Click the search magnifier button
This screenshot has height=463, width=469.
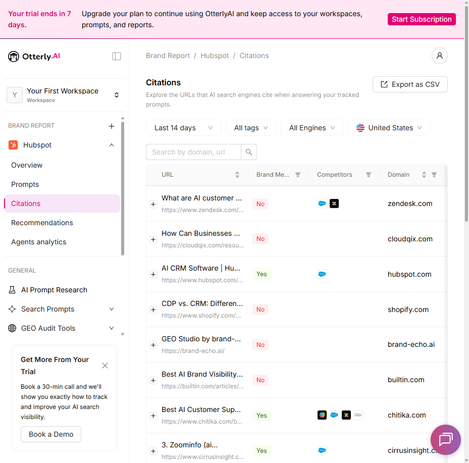tap(248, 152)
